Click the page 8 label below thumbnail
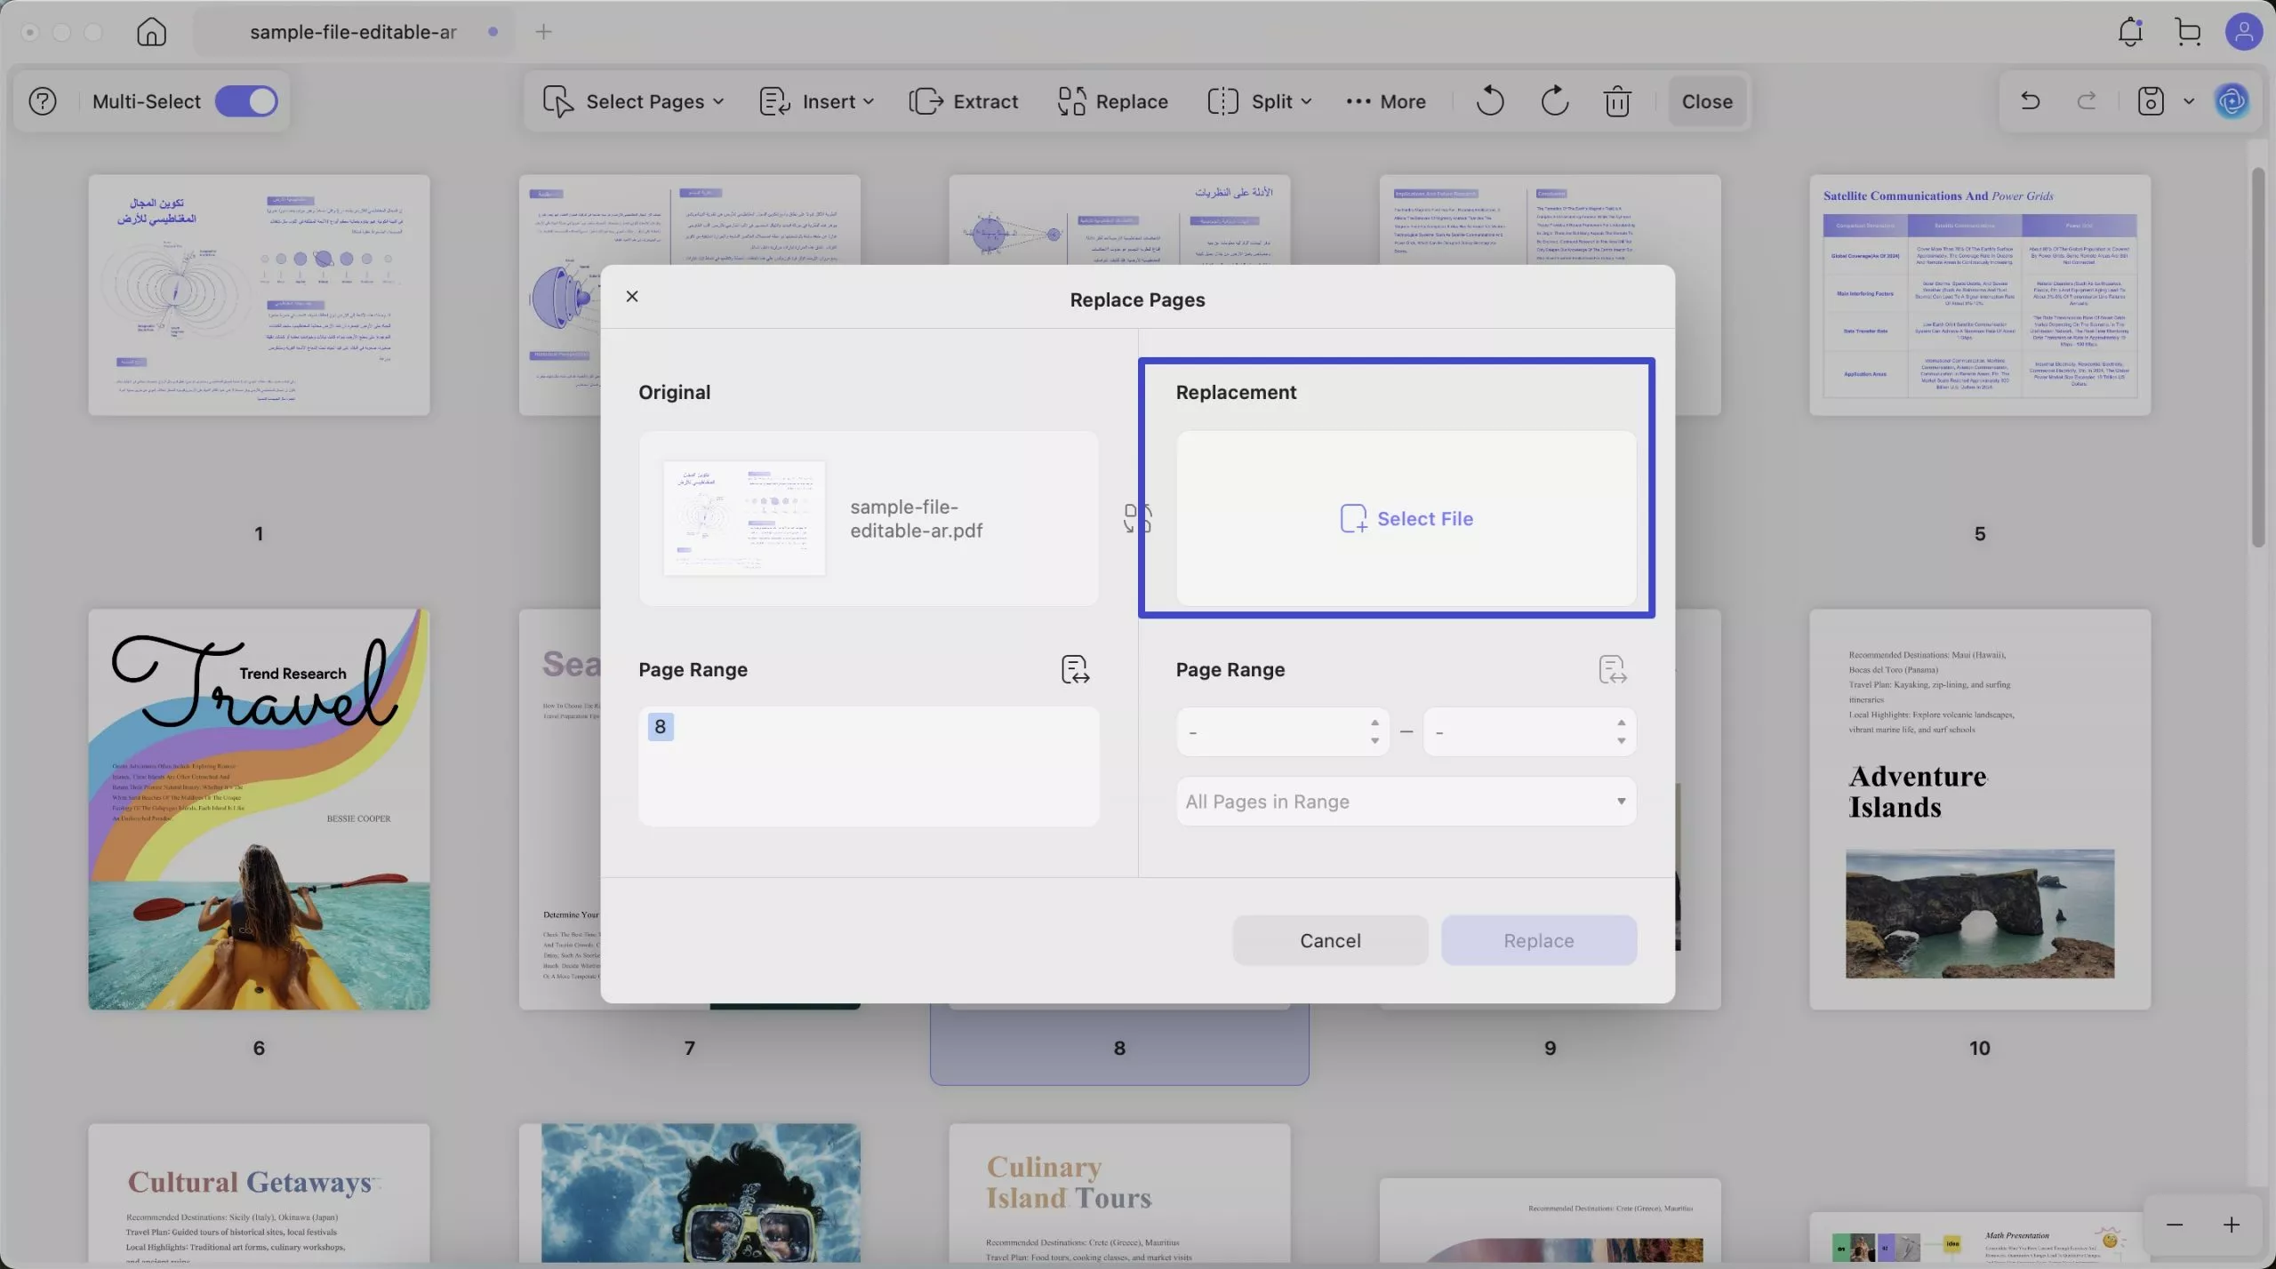The width and height of the screenshot is (2276, 1269). tap(1119, 1049)
